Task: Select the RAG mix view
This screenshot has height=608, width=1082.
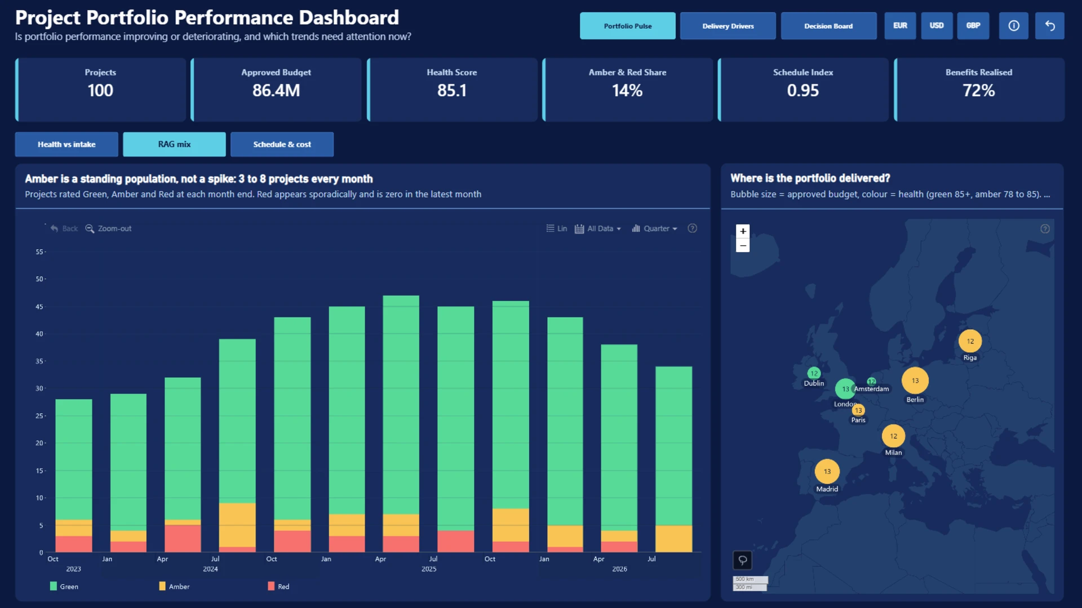Action: point(174,145)
